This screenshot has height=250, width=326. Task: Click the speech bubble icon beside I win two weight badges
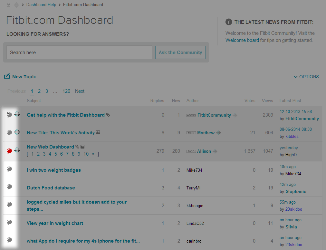pyautogui.click(x=9, y=169)
